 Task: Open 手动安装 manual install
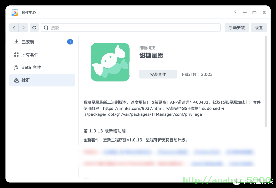(x=237, y=28)
